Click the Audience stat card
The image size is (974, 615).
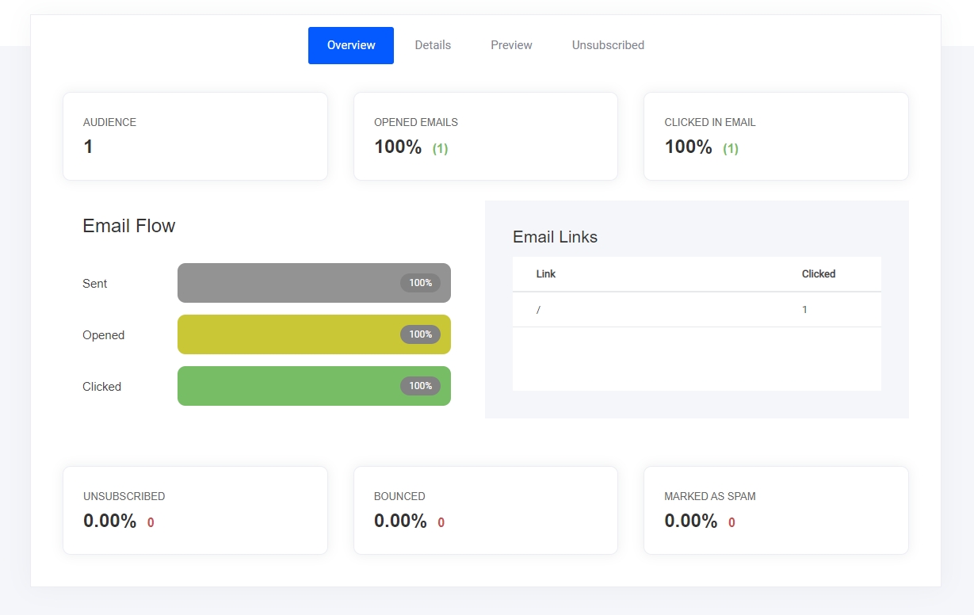click(195, 136)
